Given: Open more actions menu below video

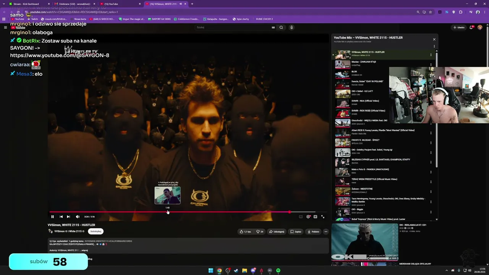Looking at the screenshot, I should tap(326, 231).
